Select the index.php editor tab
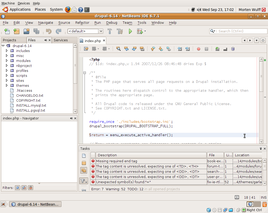268x213 pixels. click(x=93, y=41)
